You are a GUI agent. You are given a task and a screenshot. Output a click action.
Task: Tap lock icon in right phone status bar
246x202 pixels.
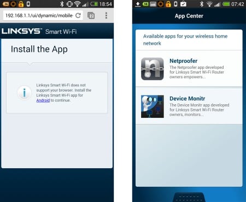168,4
